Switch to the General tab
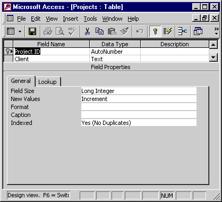Screen dimensions: 222x202 click(21, 81)
